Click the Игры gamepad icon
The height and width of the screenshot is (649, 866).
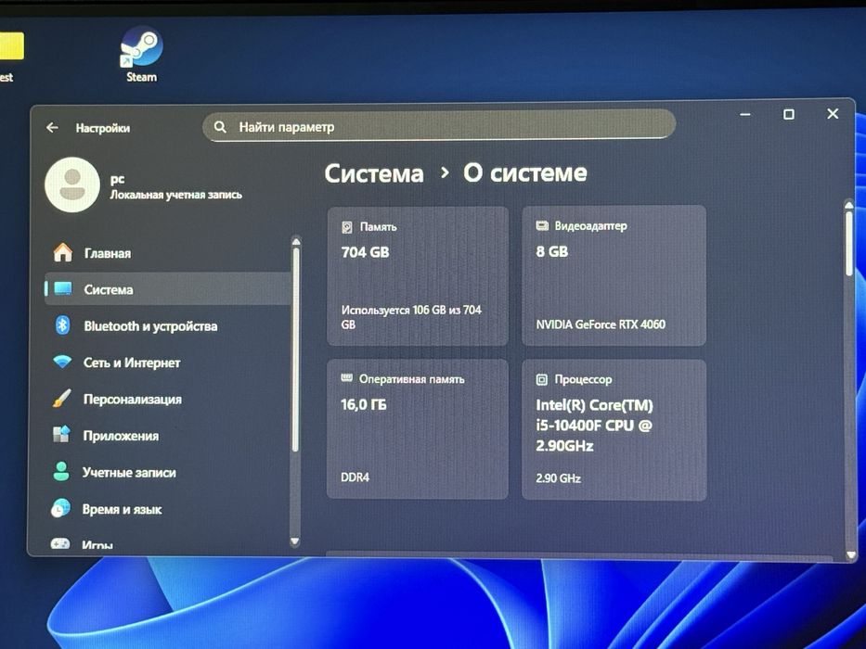click(59, 543)
